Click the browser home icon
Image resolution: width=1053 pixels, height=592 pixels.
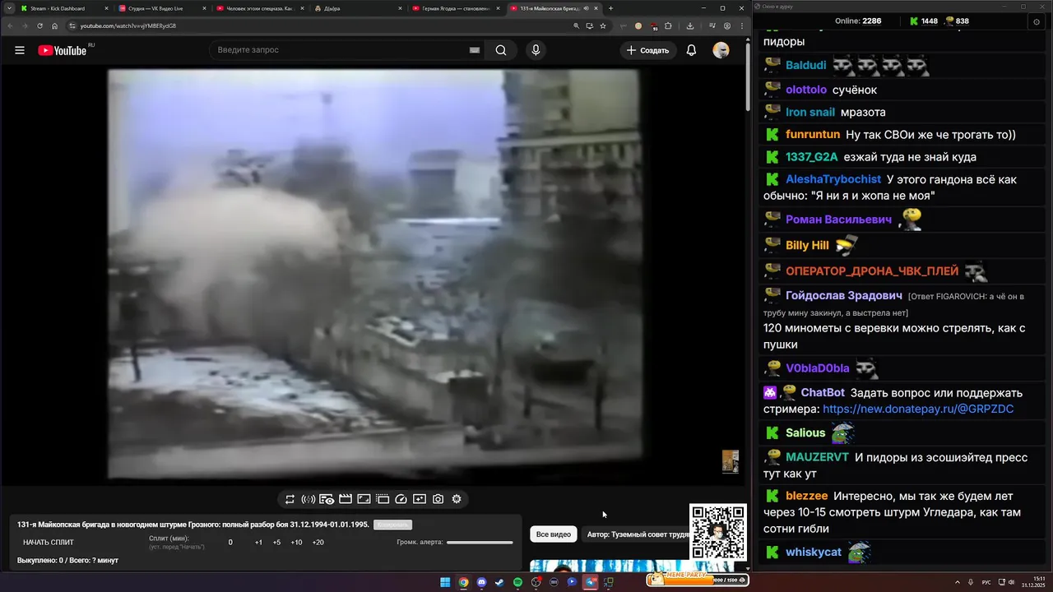(55, 25)
